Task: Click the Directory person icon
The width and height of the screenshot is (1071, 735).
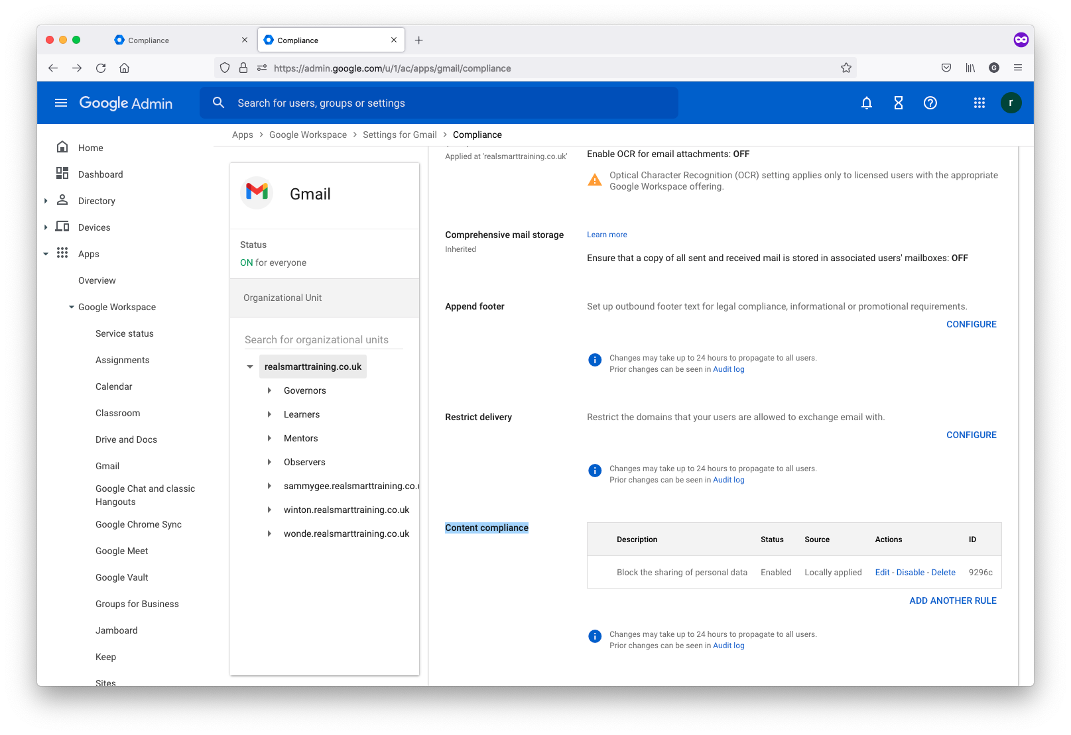Action: [x=62, y=200]
